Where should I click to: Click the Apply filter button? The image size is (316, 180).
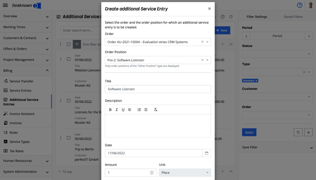click(x=249, y=132)
